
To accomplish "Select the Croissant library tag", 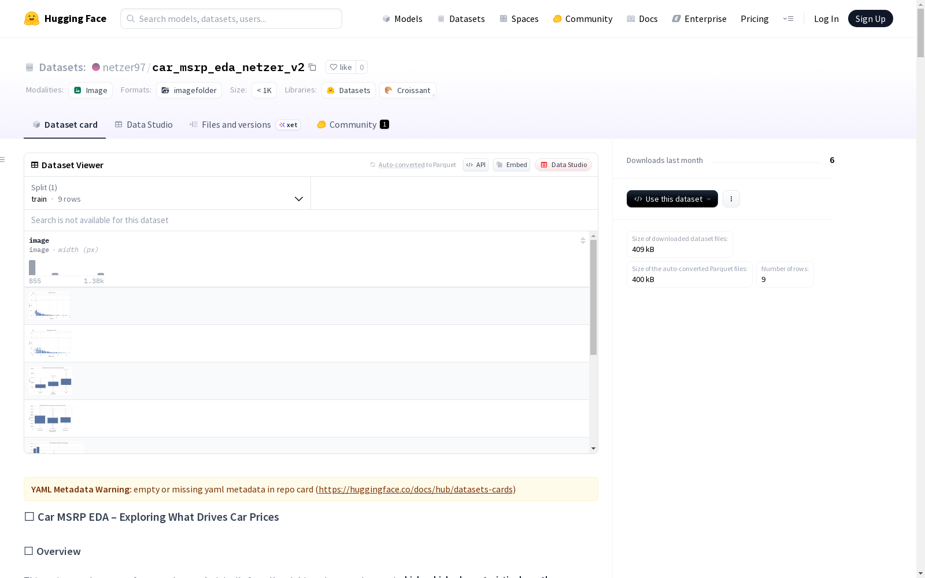I will point(408,90).
